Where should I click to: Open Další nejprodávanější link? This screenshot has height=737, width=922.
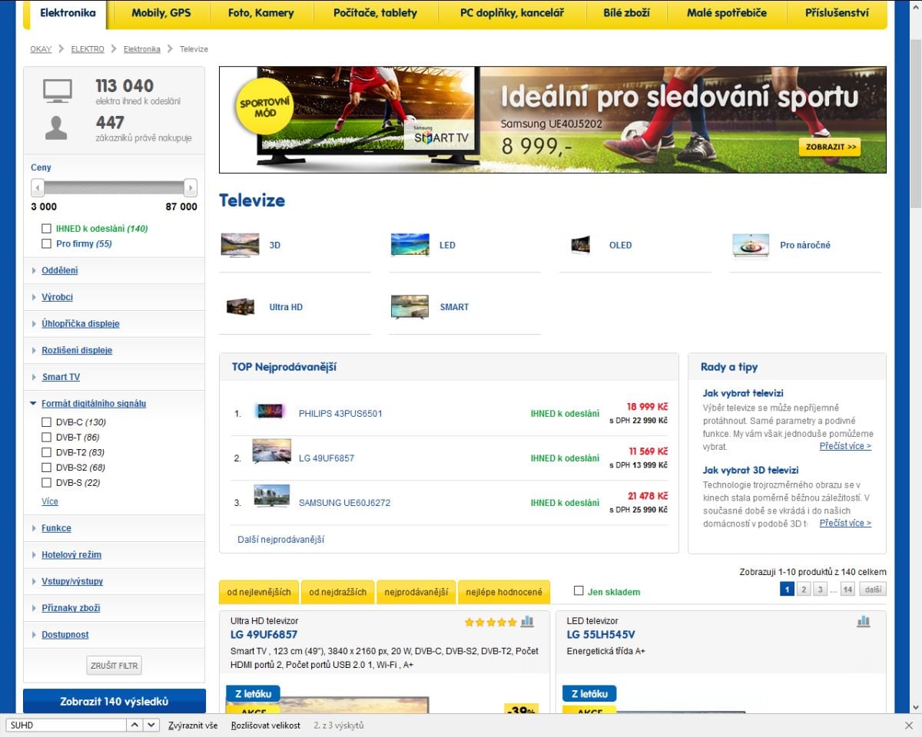click(x=281, y=540)
